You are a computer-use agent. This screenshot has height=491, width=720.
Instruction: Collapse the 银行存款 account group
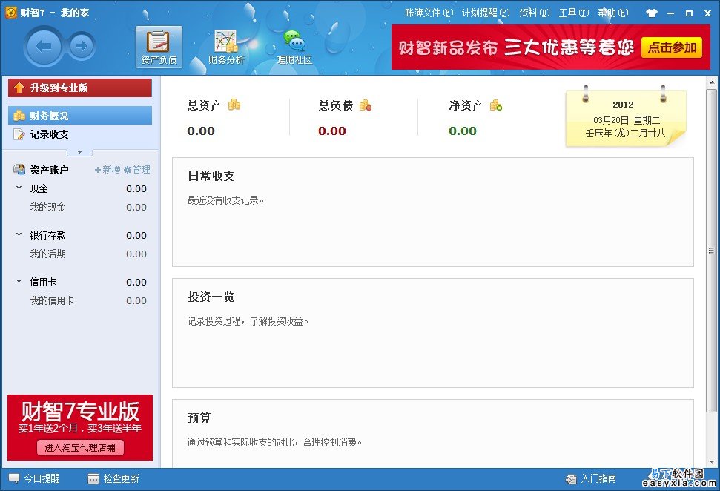tap(19, 235)
